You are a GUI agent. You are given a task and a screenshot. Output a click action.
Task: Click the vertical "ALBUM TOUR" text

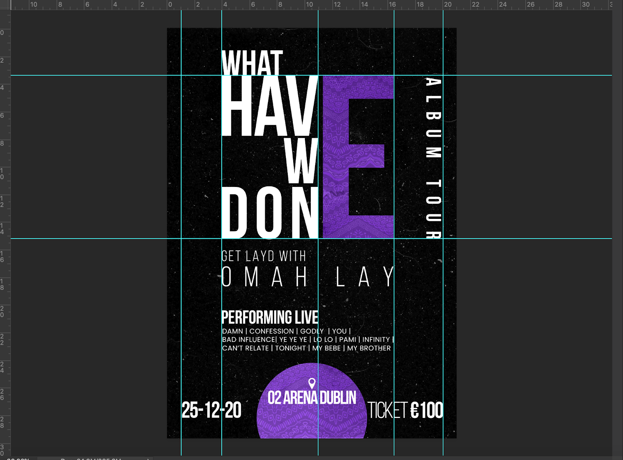coord(434,158)
